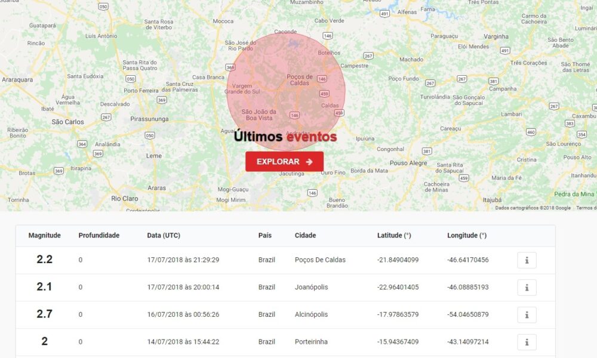597x358 pixels.
Task: Click date 17/07/2018 às 20:00:14
Action: tap(183, 287)
